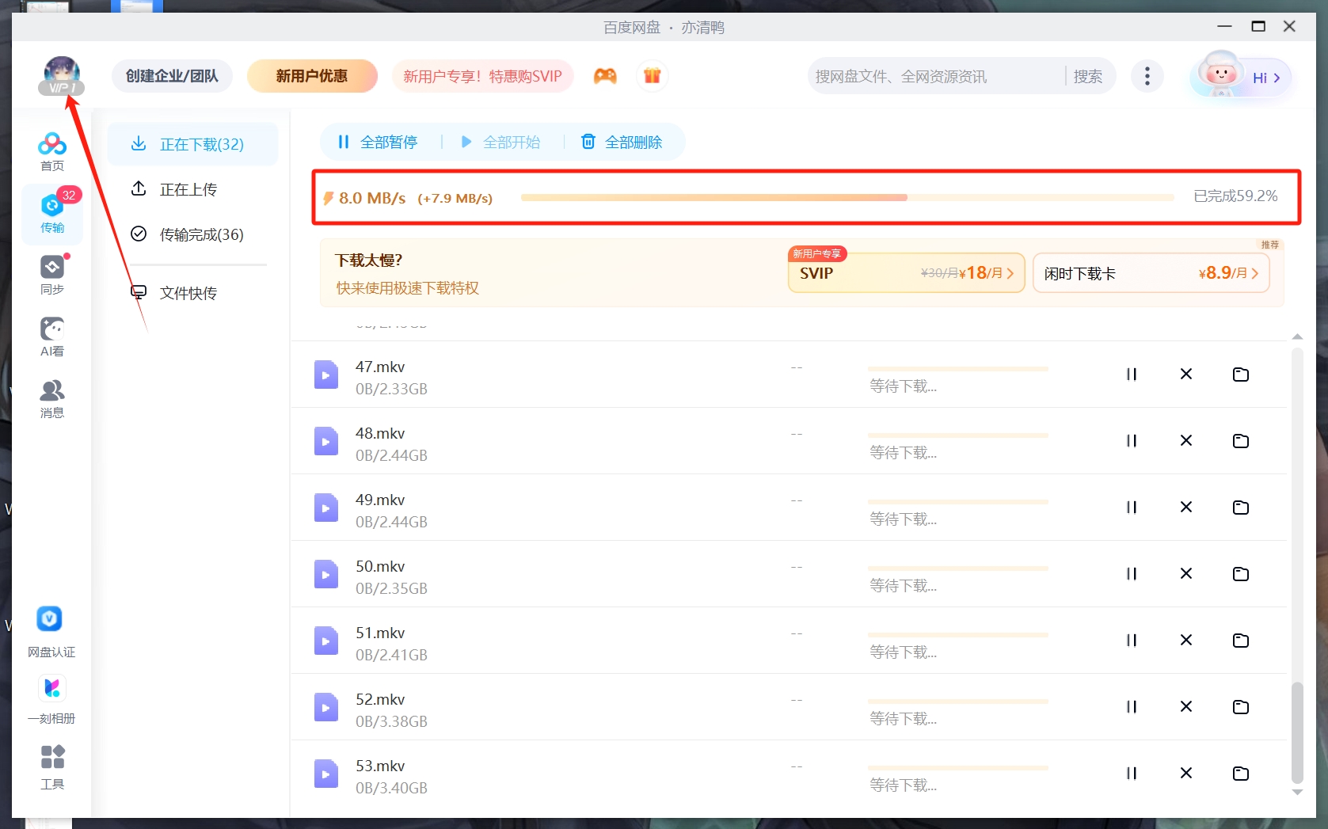1328x829 pixels.
Task: Expand the 闲时下载卡 ¥8.9/月 offer
Action: 1150,273
